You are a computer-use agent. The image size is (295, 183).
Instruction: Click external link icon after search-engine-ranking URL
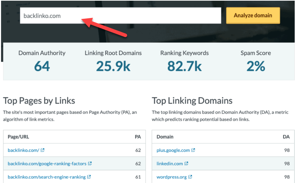coord(89,177)
